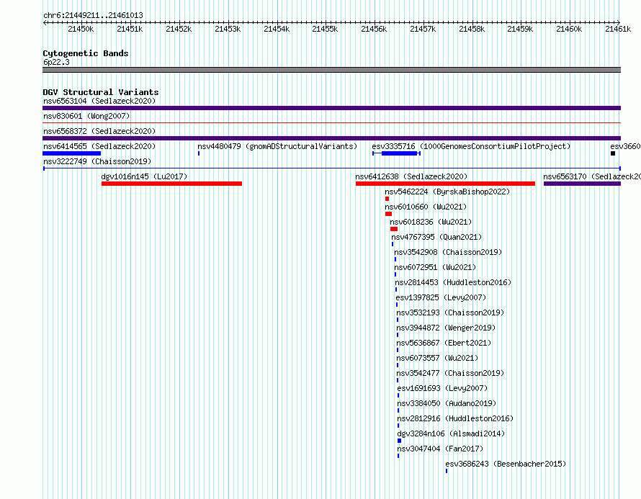Viewport: 641px width, 499px height.
Task: Click the nsv6072951 (Wu2021) label
Action: click(x=435, y=267)
